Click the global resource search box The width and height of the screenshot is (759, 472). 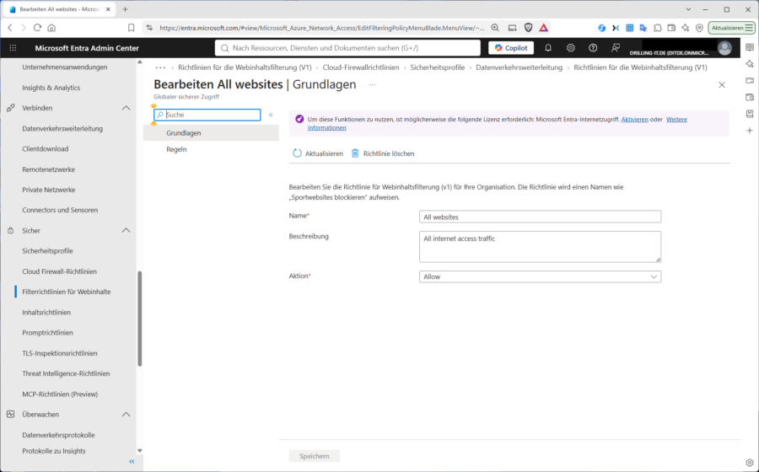point(347,48)
